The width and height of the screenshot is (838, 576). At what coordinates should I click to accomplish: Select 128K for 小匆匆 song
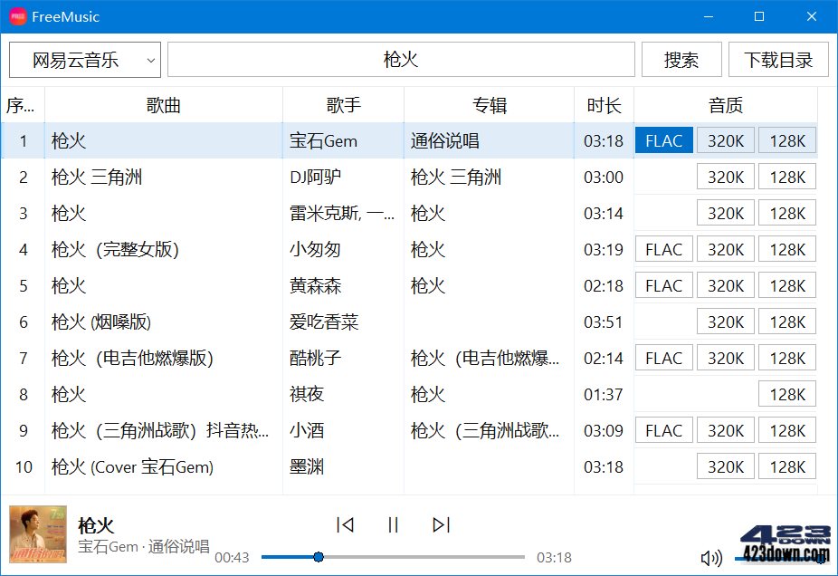[787, 249]
